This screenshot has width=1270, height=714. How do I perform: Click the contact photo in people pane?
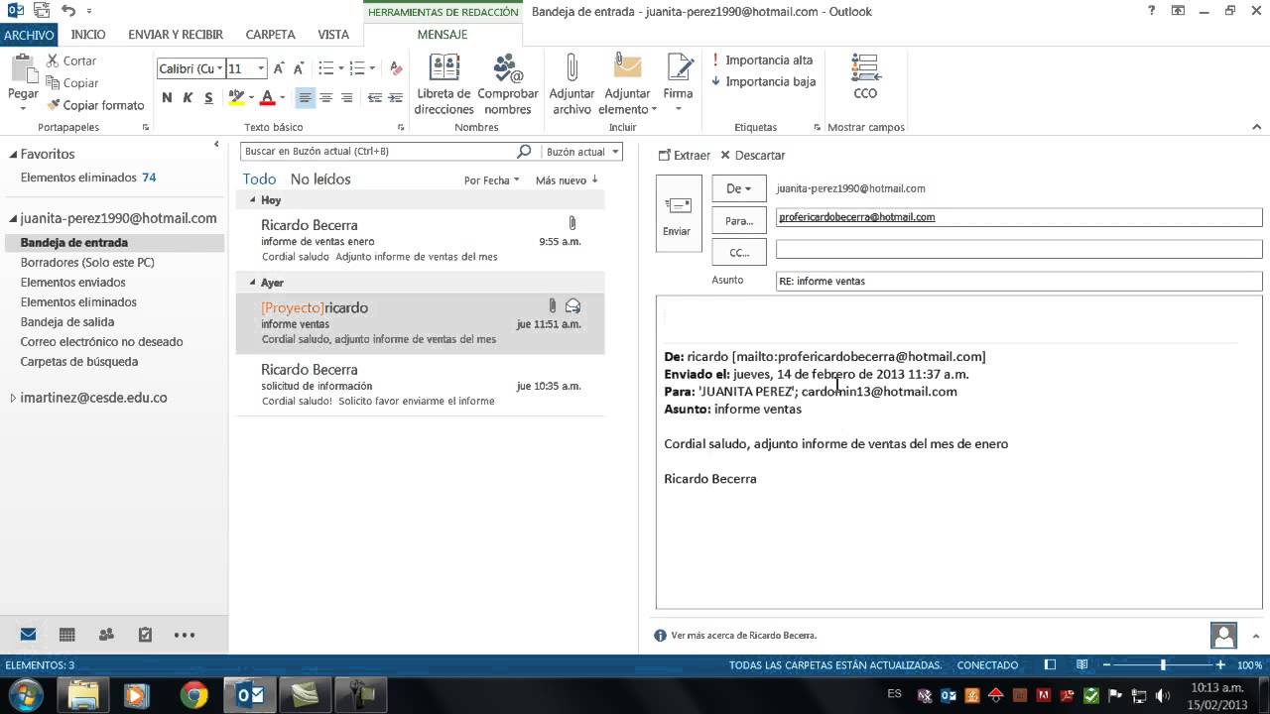tap(1224, 636)
